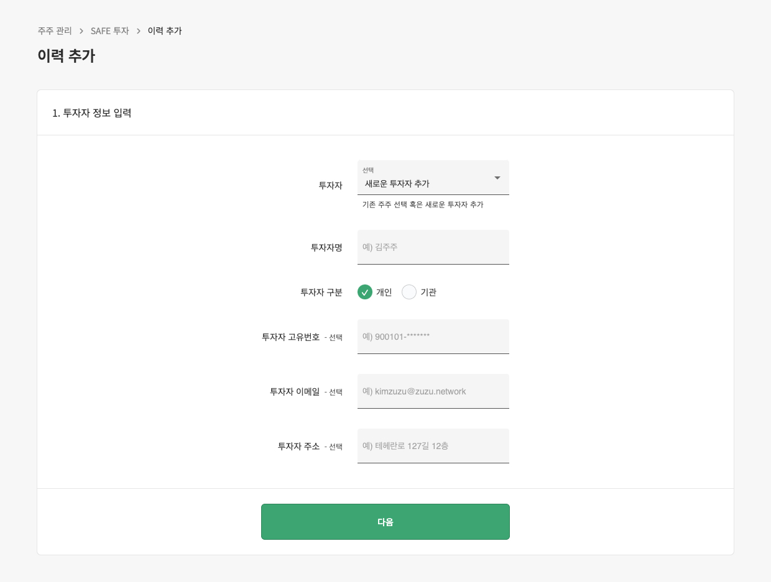Click the 이력 추가 breadcrumb entry
This screenshot has width=771, height=582.
(x=164, y=30)
